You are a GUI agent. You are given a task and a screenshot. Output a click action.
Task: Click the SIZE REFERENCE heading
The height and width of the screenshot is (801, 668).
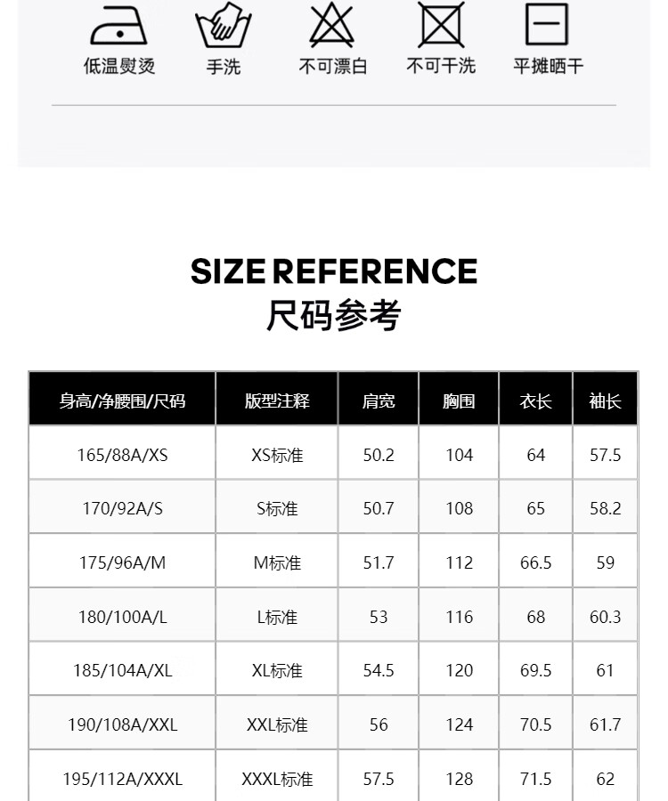[334, 271]
